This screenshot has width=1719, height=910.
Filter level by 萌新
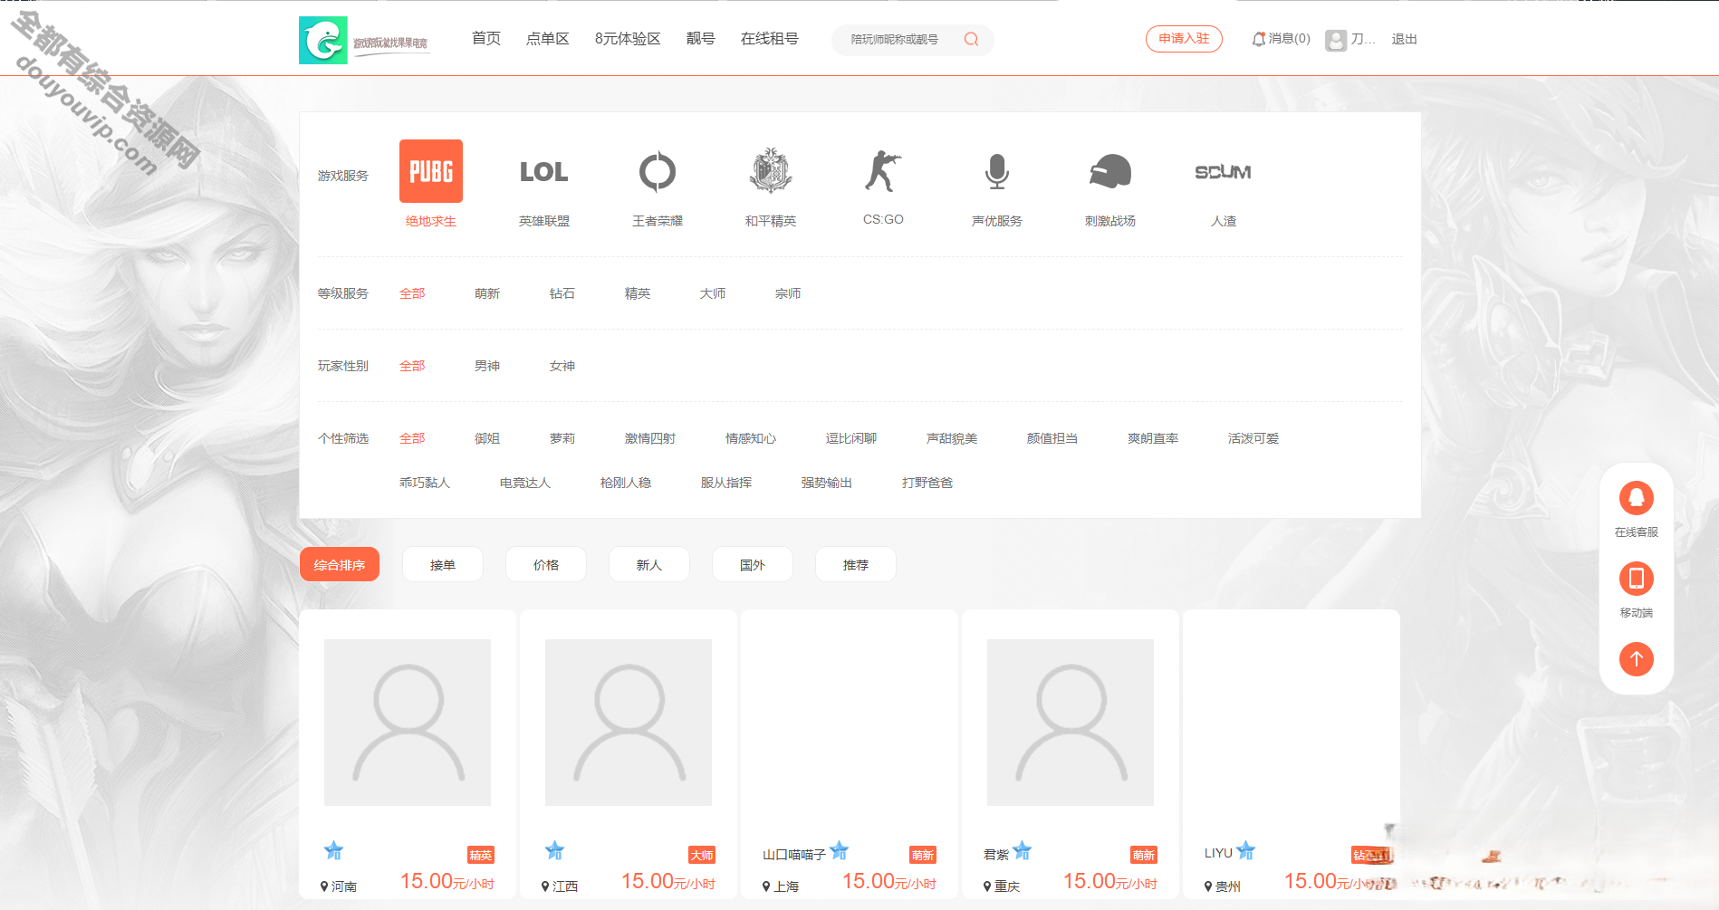point(487,293)
